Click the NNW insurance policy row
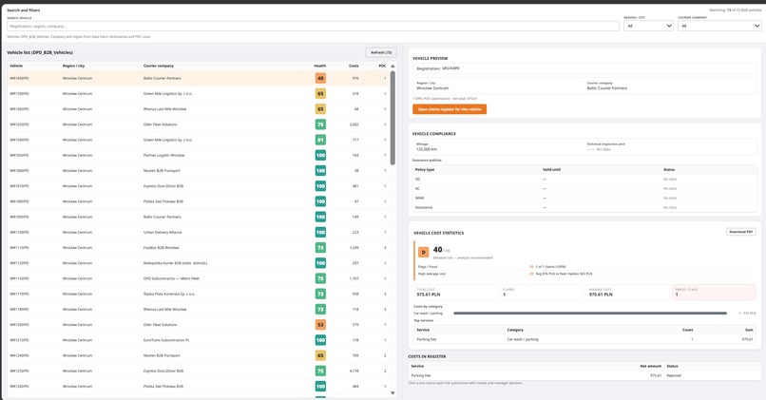This screenshot has height=400, width=766. coord(584,198)
